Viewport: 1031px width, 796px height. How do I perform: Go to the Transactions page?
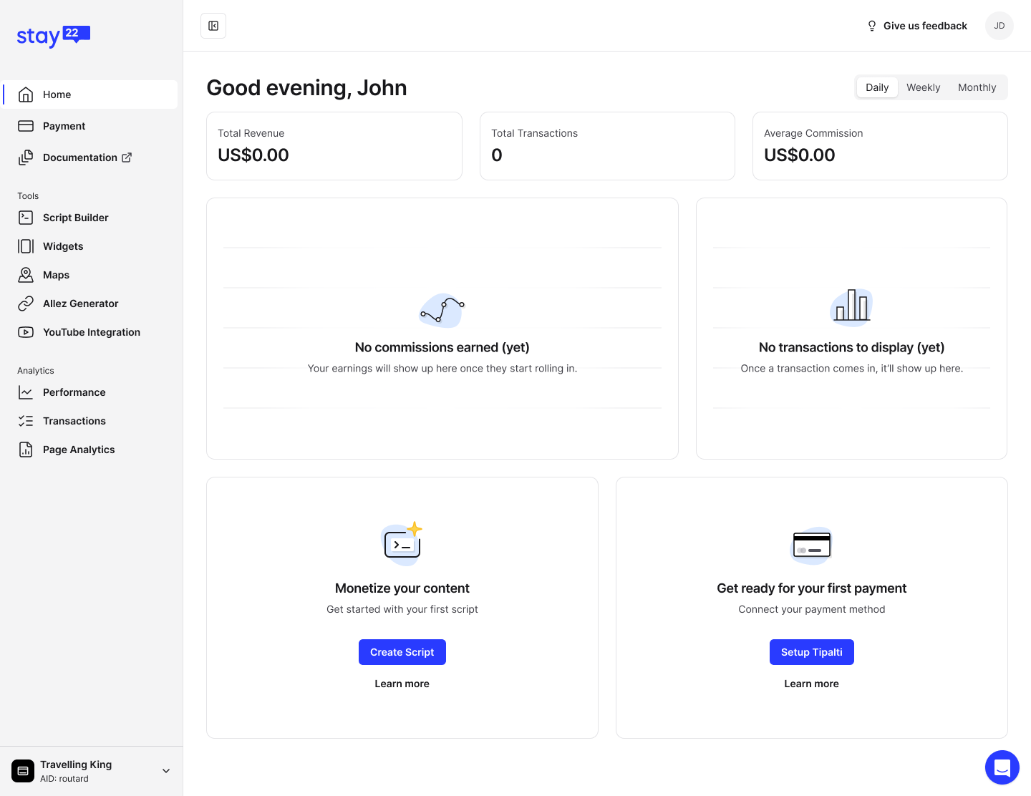click(74, 421)
